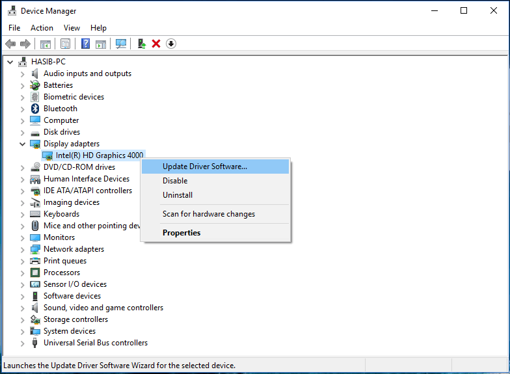Click the blue Help question mark icon

pos(85,44)
